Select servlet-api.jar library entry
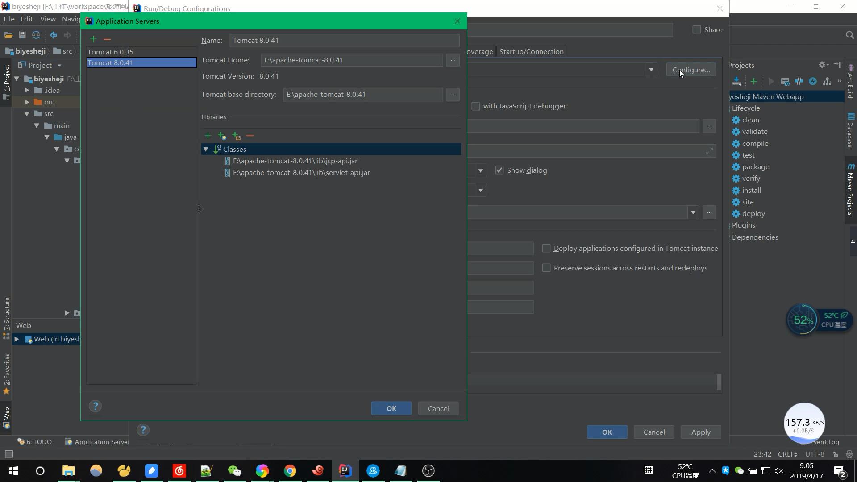857x482 pixels. (x=301, y=173)
